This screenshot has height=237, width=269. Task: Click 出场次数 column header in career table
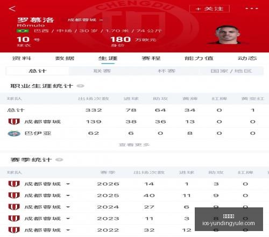coord(94,99)
